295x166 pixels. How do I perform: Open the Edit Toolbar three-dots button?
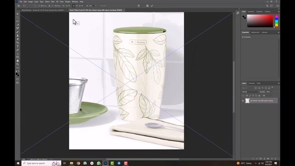pyautogui.click(x=18, y=68)
